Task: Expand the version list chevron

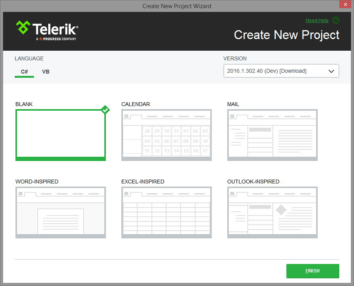Action: (331, 71)
